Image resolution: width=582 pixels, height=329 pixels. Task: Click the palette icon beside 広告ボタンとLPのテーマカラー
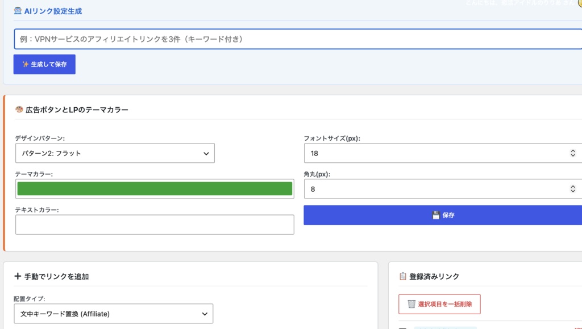point(19,109)
